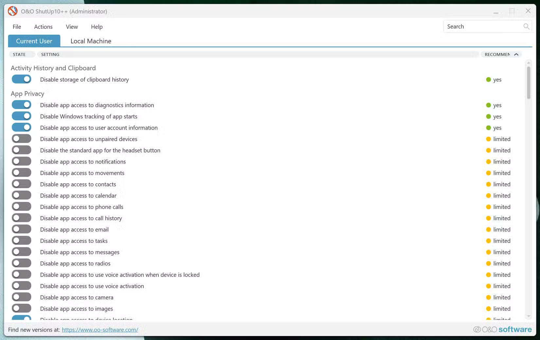The width and height of the screenshot is (540, 340).
Task: Click the O&O ShutUp10++ logo in the title bar
Action: click(x=12, y=11)
